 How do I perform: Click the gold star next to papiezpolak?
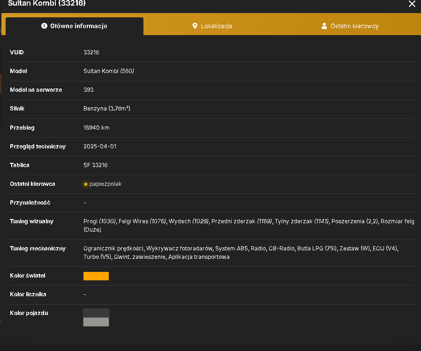coord(86,184)
